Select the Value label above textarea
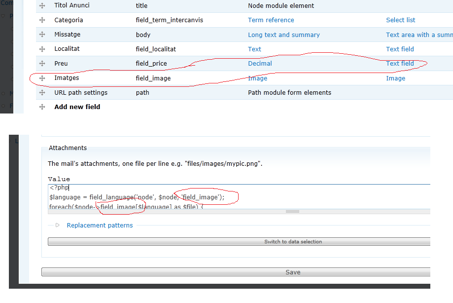This screenshot has height=303, width=453. 59,179
